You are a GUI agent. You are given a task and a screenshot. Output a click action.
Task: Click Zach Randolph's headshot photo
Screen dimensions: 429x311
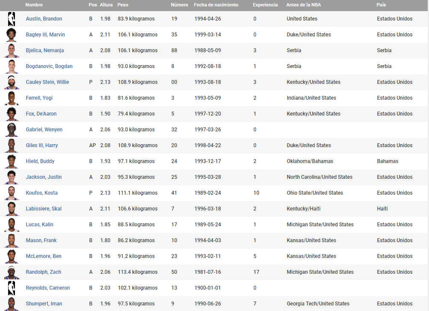pos(12,272)
